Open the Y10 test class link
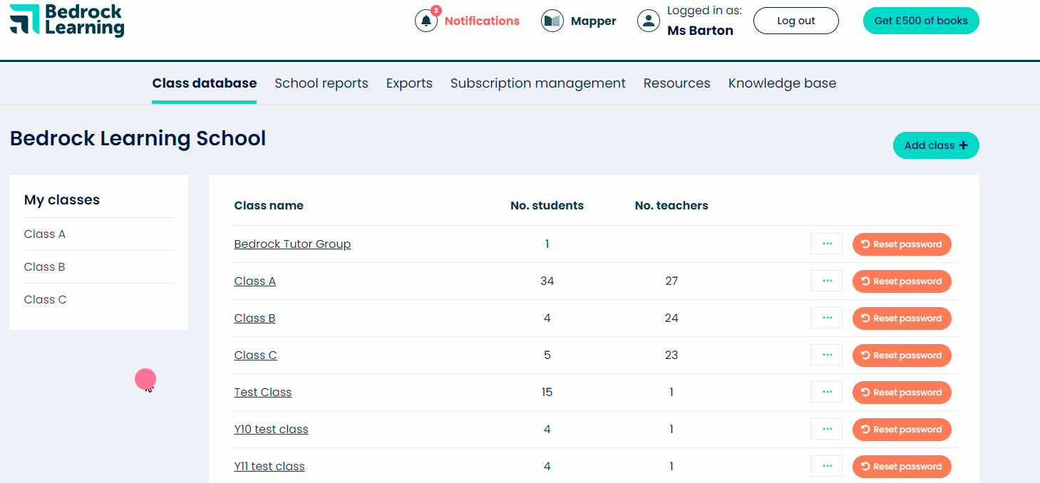 [271, 430]
